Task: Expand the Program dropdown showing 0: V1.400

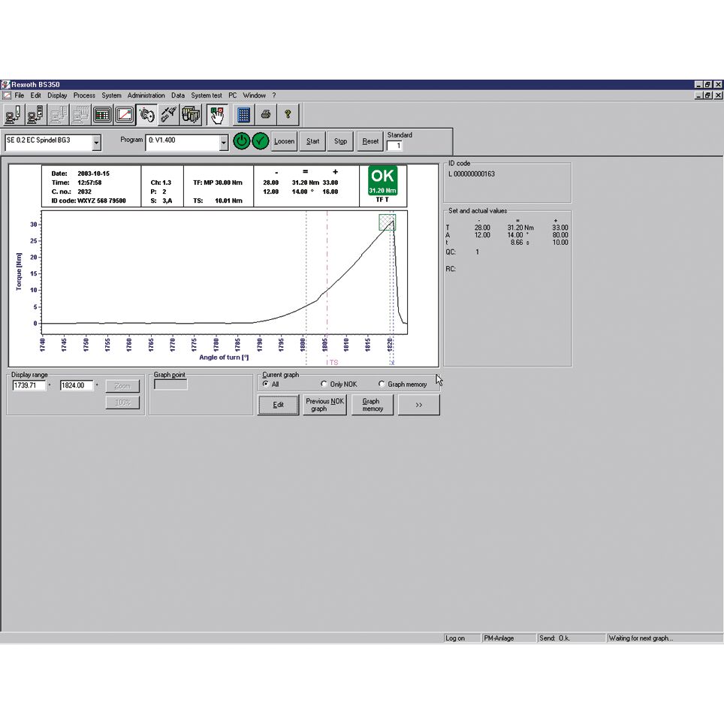Action: tap(223, 142)
